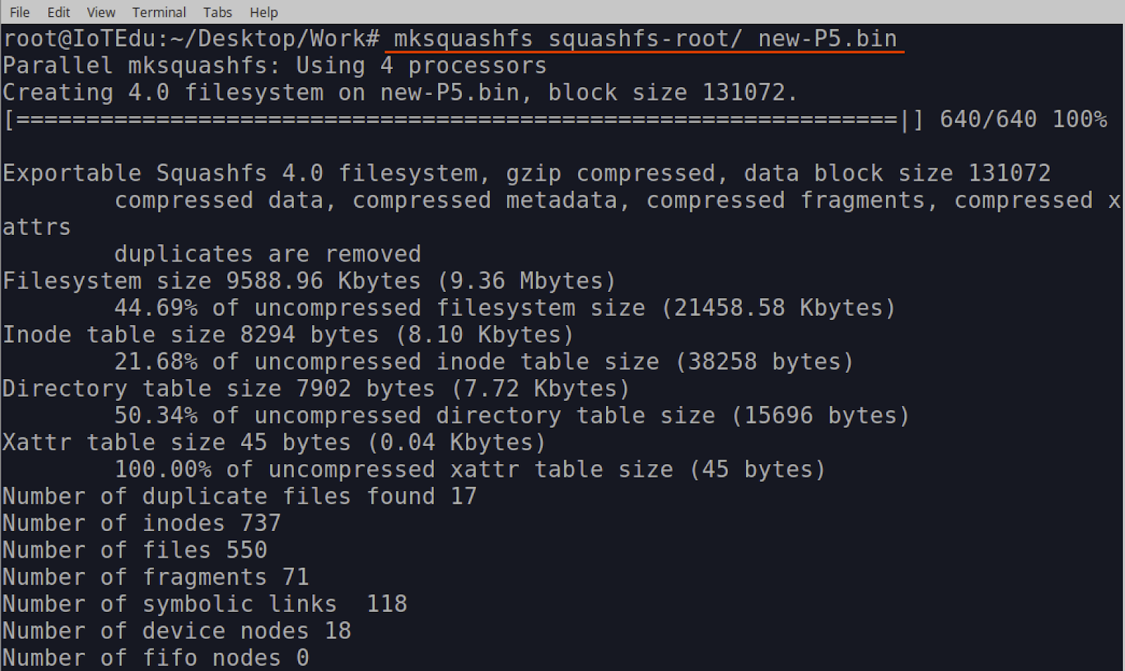Screen dimensions: 1125x671
Task: Open the Edit menu
Action: click(x=58, y=12)
